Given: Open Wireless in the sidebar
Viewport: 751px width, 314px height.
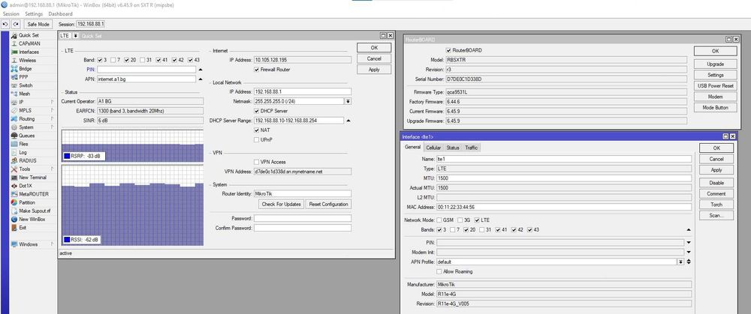Looking at the screenshot, I should (29, 60).
